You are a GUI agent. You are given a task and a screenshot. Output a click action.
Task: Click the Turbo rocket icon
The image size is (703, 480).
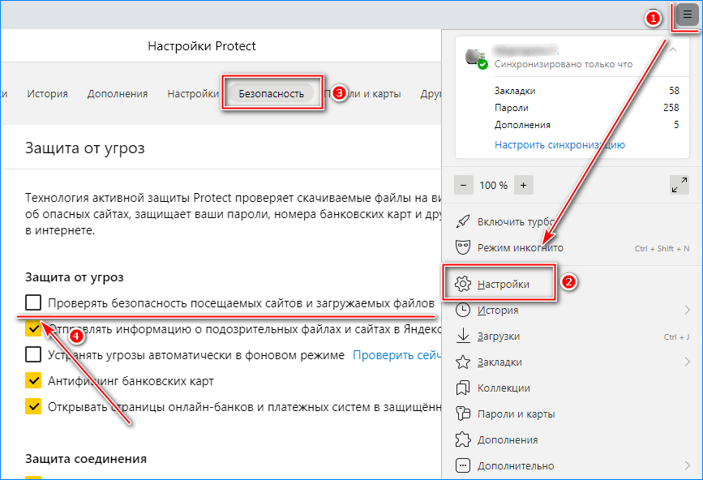[x=463, y=221]
